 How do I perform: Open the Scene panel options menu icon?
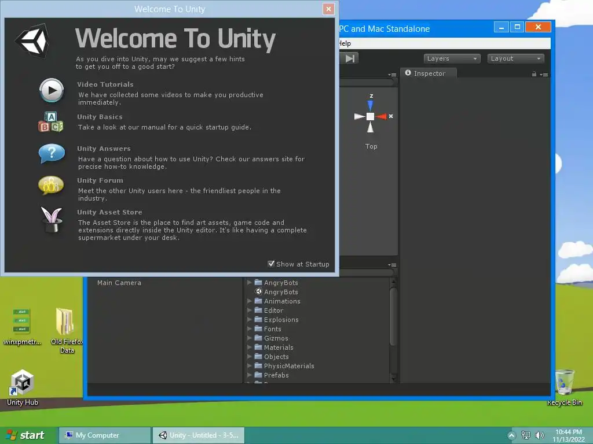click(392, 75)
